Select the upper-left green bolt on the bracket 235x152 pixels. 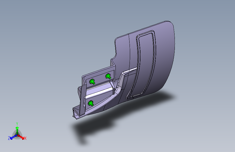click(92, 82)
